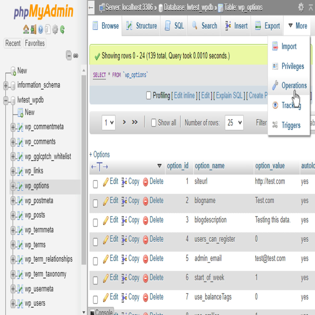This screenshot has height=315, width=315.
Task: Click the log out door icon
Action: (33, 29)
